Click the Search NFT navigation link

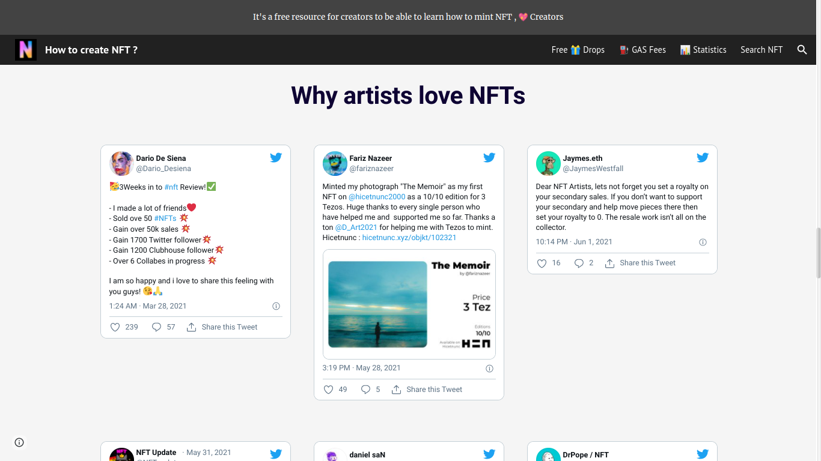[761, 50]
